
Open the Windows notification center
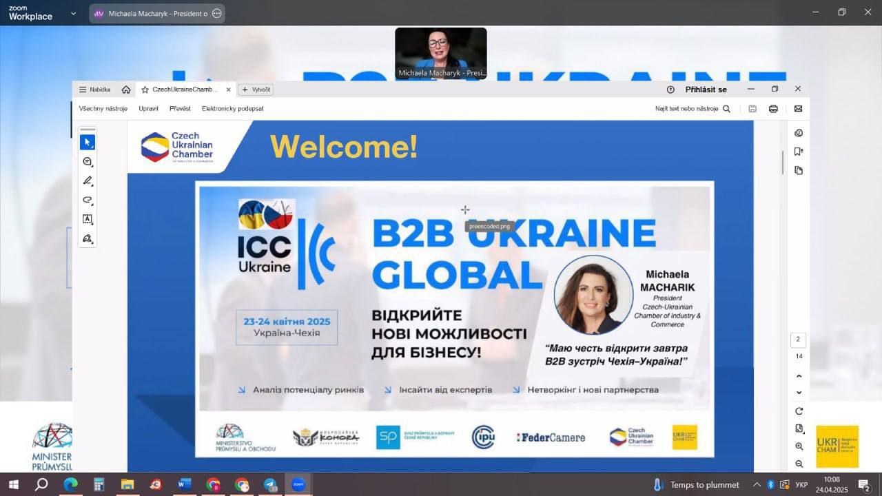864,485
